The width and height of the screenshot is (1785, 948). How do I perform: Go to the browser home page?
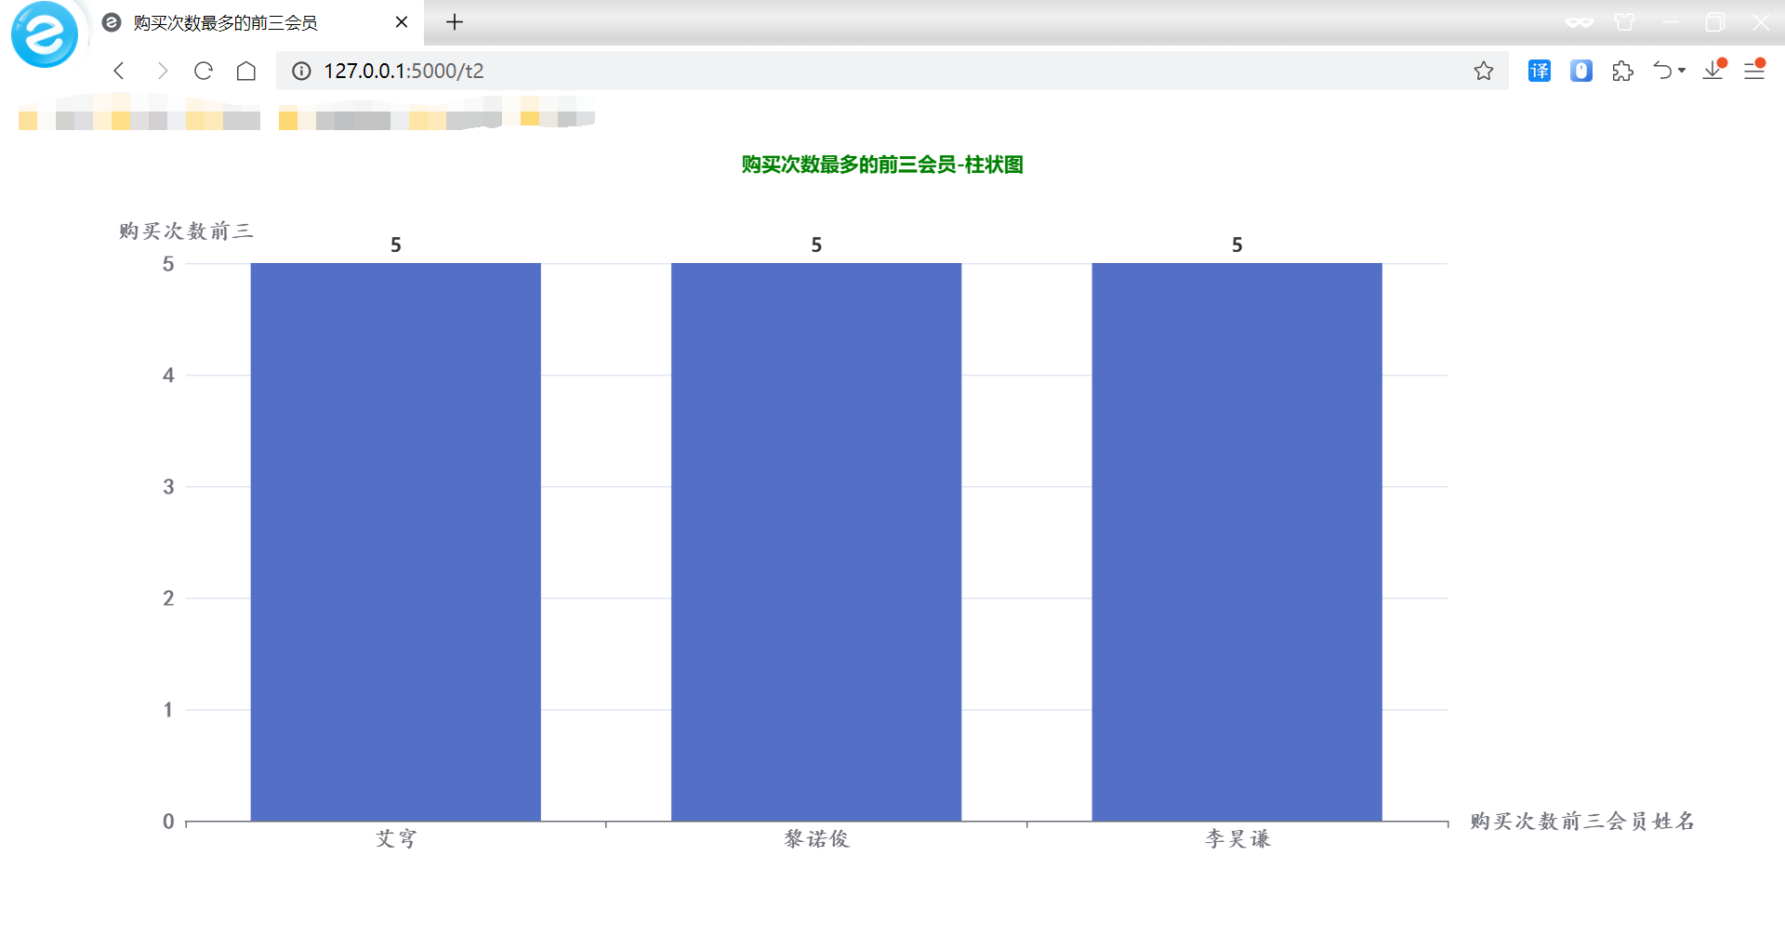click(245, 70)
